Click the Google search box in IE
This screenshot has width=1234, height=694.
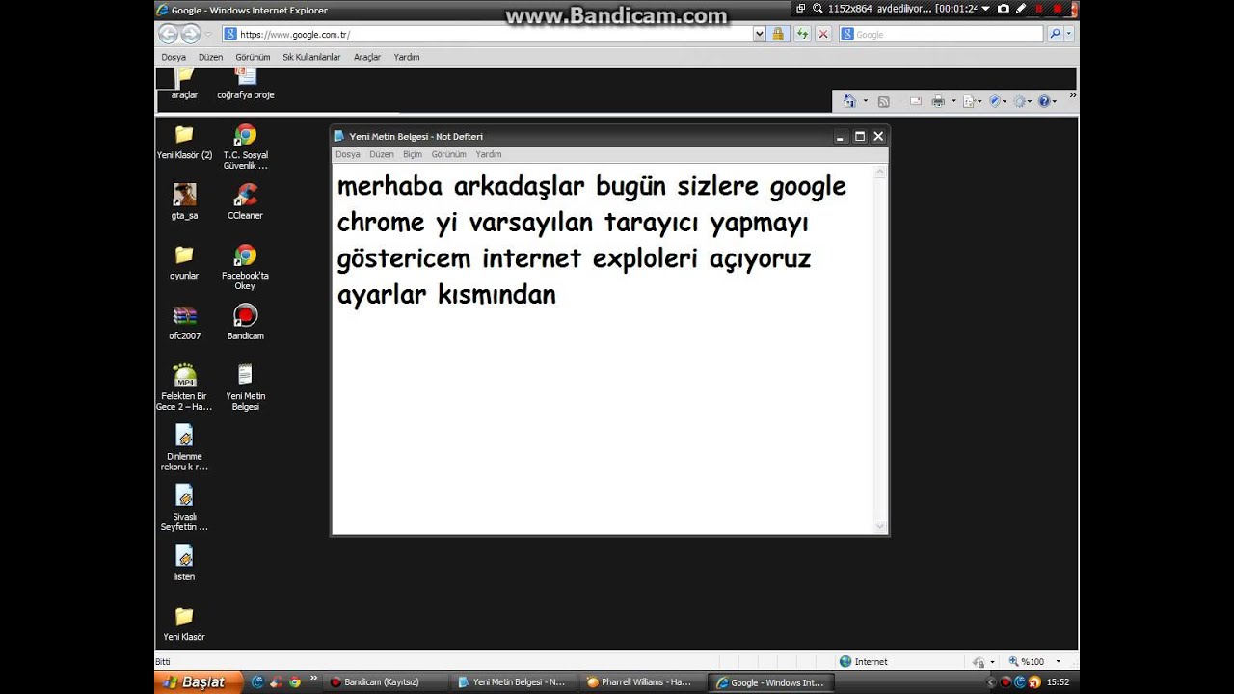click(x=941, y=34)
